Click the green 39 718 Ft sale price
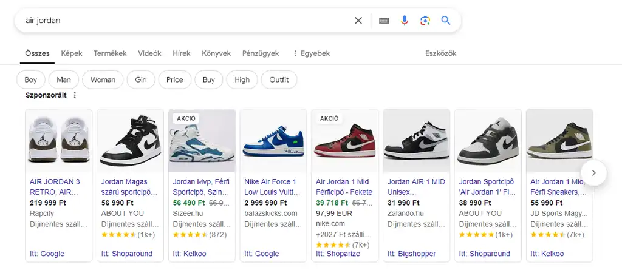Screen dimensions: 622x273 332,203
